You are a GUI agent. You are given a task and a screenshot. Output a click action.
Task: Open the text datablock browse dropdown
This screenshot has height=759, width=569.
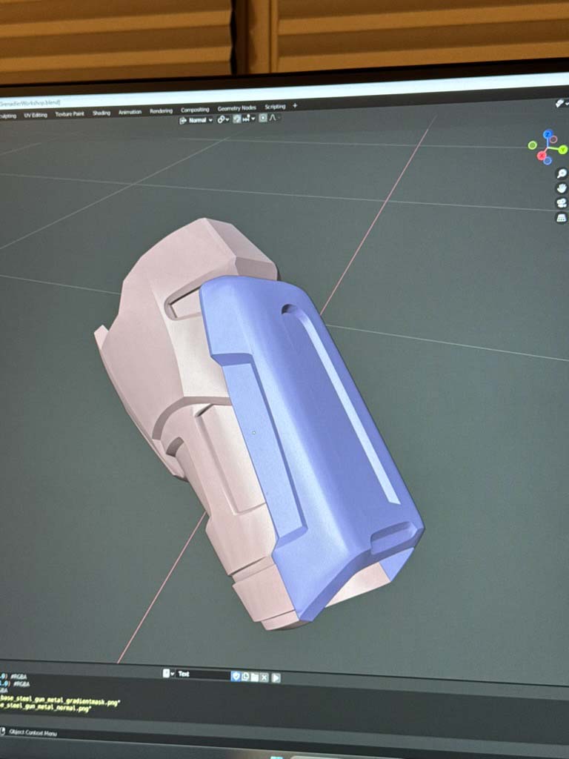(x=168, y=673)
